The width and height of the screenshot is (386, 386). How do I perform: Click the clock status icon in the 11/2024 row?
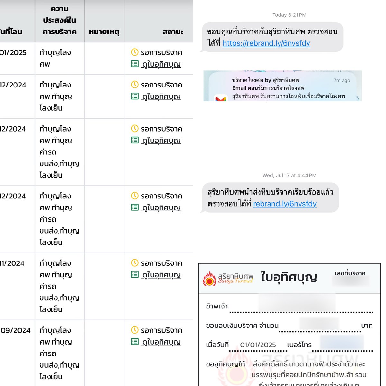click(135, 263)
